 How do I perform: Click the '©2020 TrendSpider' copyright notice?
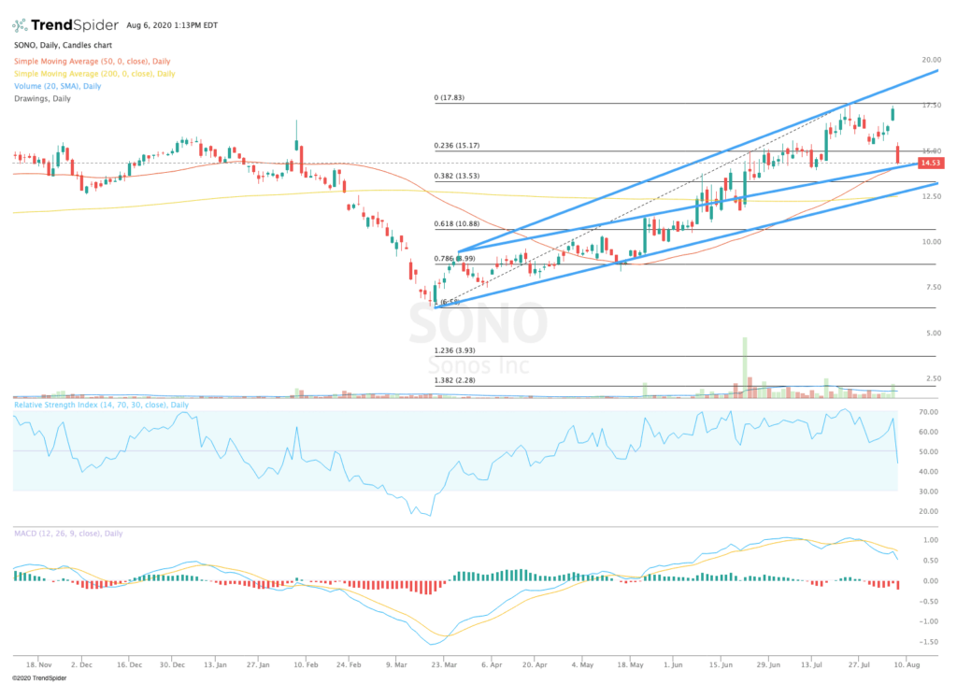(39, 677)
